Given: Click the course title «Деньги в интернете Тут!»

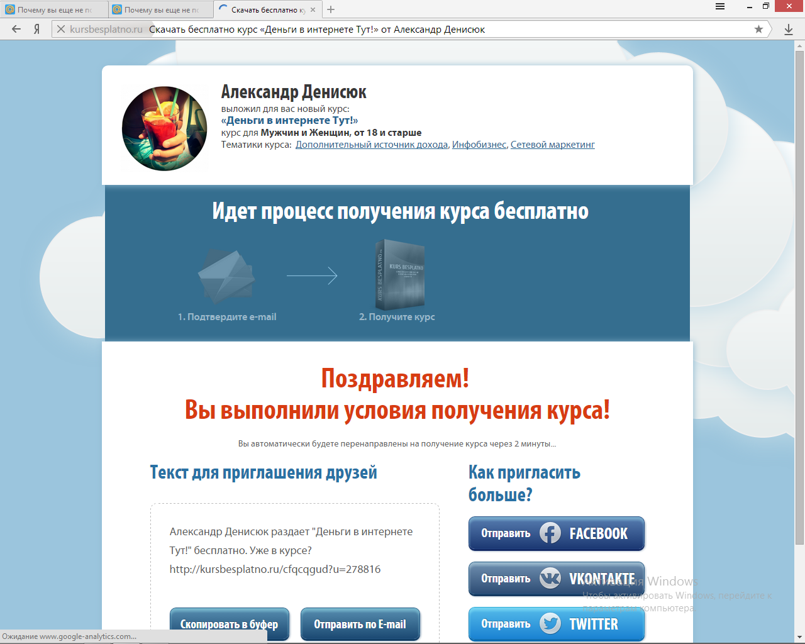Looking at the screenshot, I should tap(289, 120).
